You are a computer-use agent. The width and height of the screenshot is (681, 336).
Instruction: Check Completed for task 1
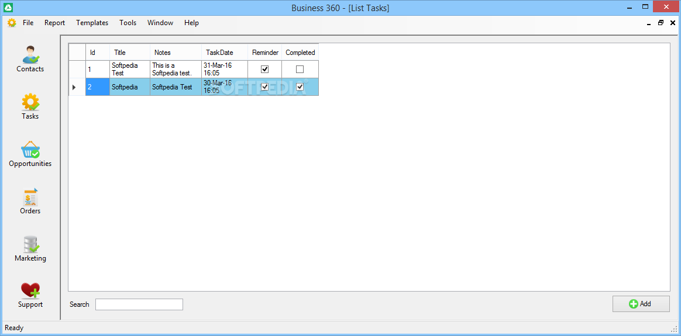tap(300, 70)
